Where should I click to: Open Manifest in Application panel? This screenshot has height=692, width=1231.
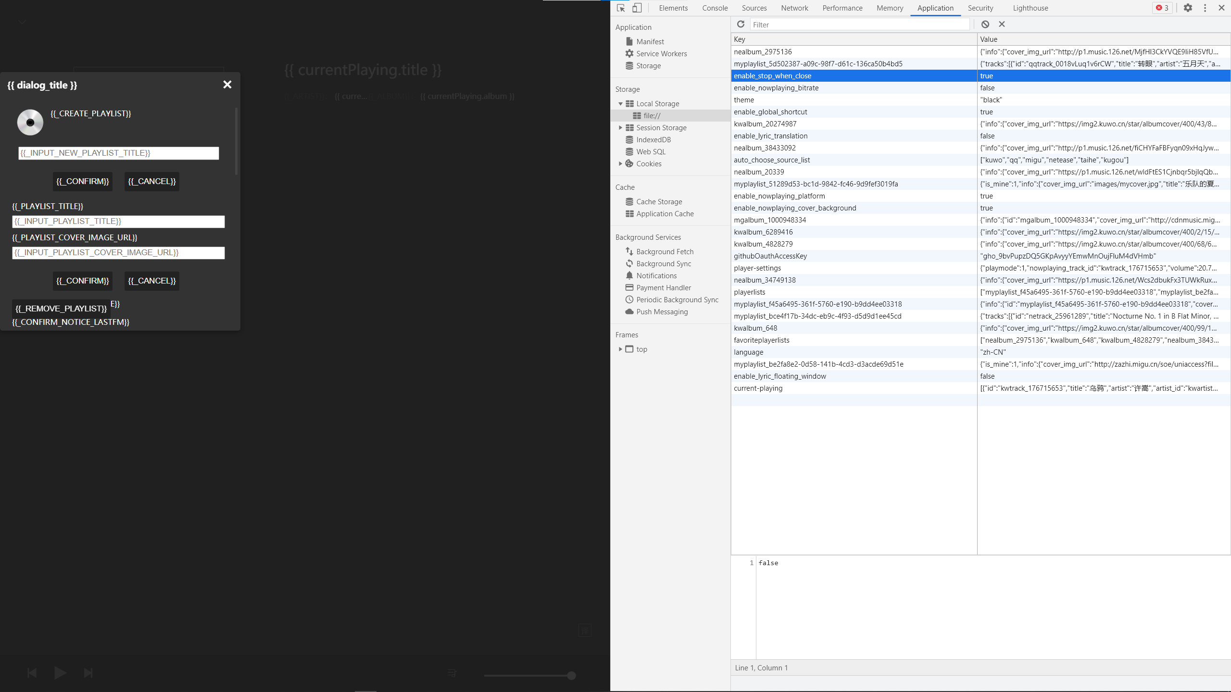tap(650, 42)
